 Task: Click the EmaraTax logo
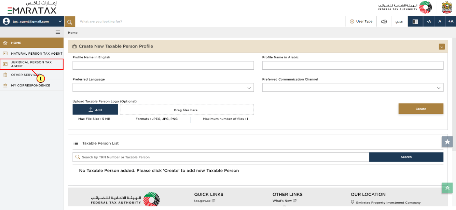coord(32,8)
